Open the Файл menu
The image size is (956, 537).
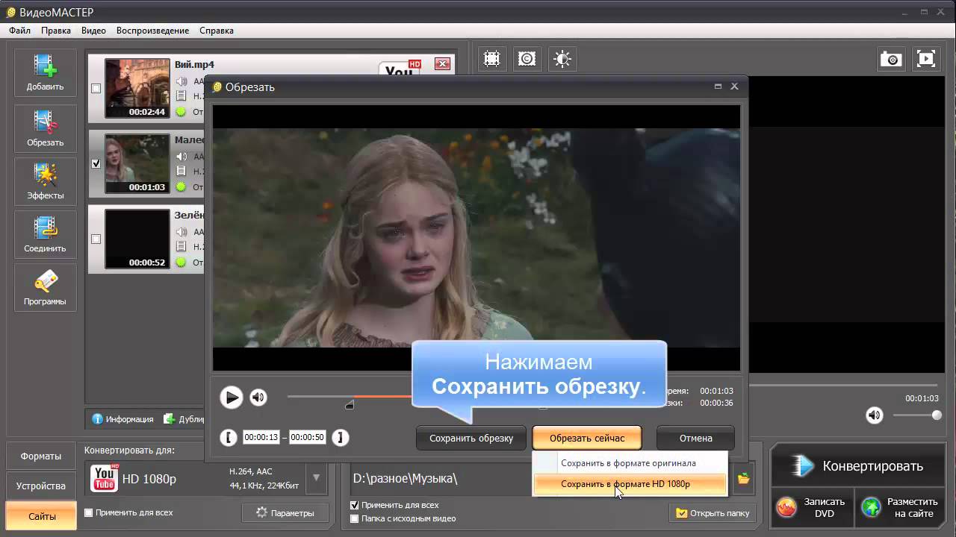click(x=20, y=31)
